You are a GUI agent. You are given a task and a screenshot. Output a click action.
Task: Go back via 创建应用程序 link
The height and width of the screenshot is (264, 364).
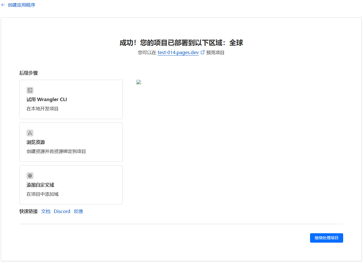click(21, 5)
